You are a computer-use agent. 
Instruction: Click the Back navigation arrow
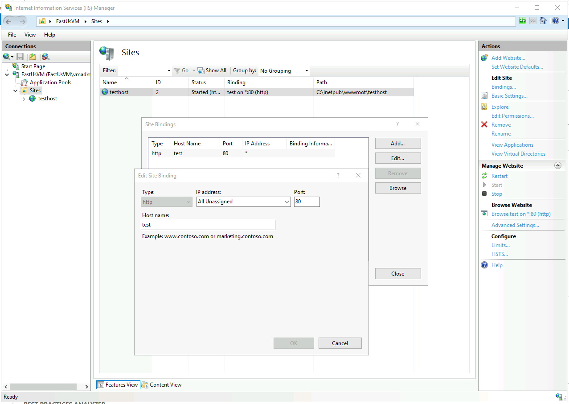[x=9, y=21]
